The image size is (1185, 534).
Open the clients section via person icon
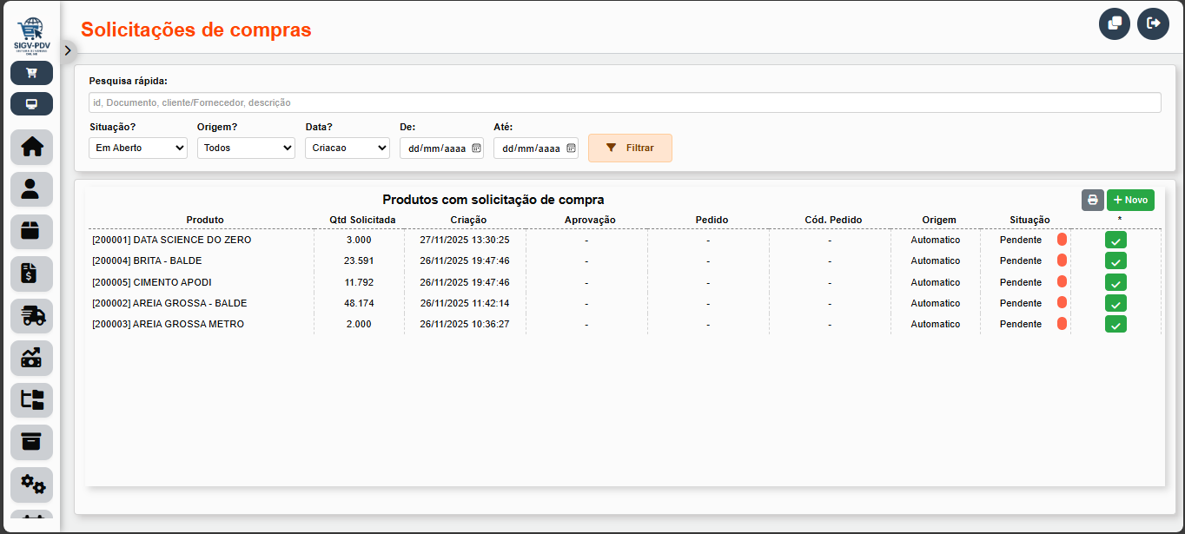pyautogui.click(x=31, y=189)
